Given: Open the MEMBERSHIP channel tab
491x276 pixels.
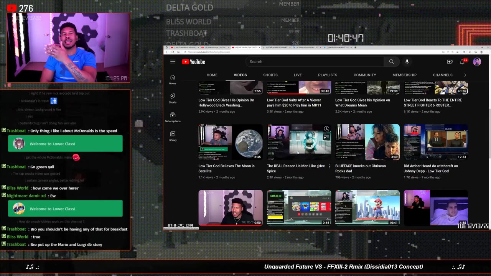Looking at the screenshot, I should tap(404, 75).
